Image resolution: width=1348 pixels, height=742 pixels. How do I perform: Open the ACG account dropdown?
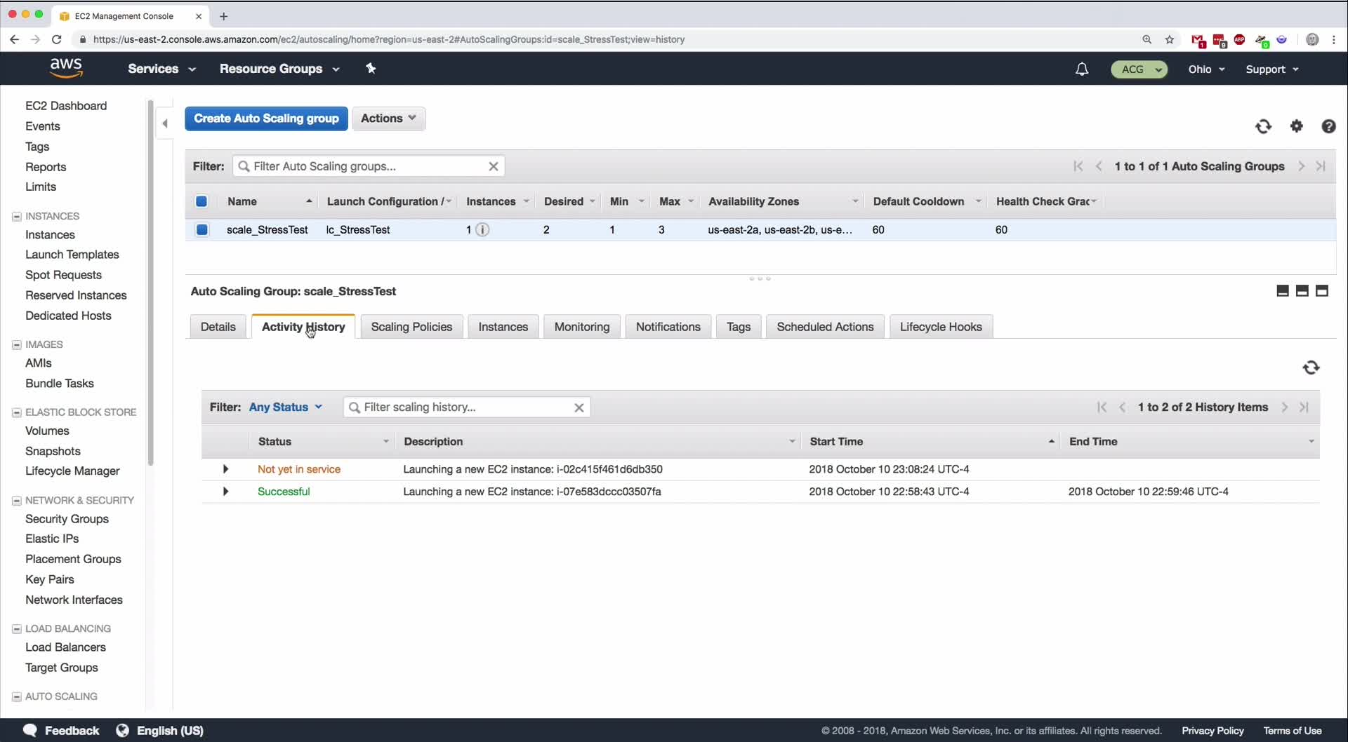1139,69
